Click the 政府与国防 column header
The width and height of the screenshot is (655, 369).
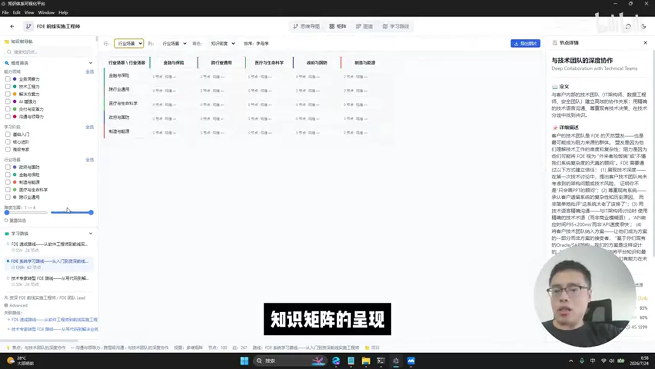click(317, 62)
